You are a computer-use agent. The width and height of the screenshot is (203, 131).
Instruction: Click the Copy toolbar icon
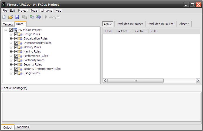point(25,17)
